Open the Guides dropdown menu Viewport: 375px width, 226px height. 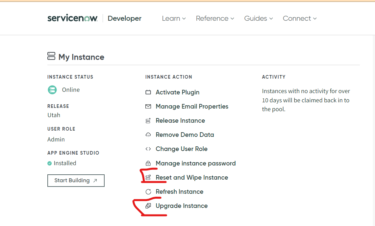pyautogui.click(x=259, y=18)
